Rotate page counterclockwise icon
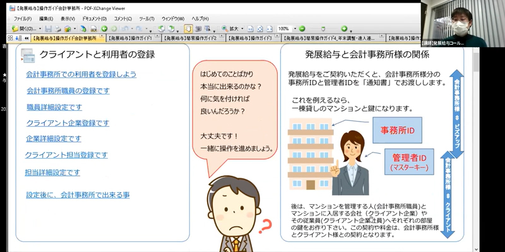Screen dimensions: 505x252 [162, 28]
